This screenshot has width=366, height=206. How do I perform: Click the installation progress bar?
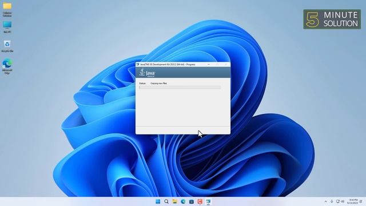[x=180, y=88]
